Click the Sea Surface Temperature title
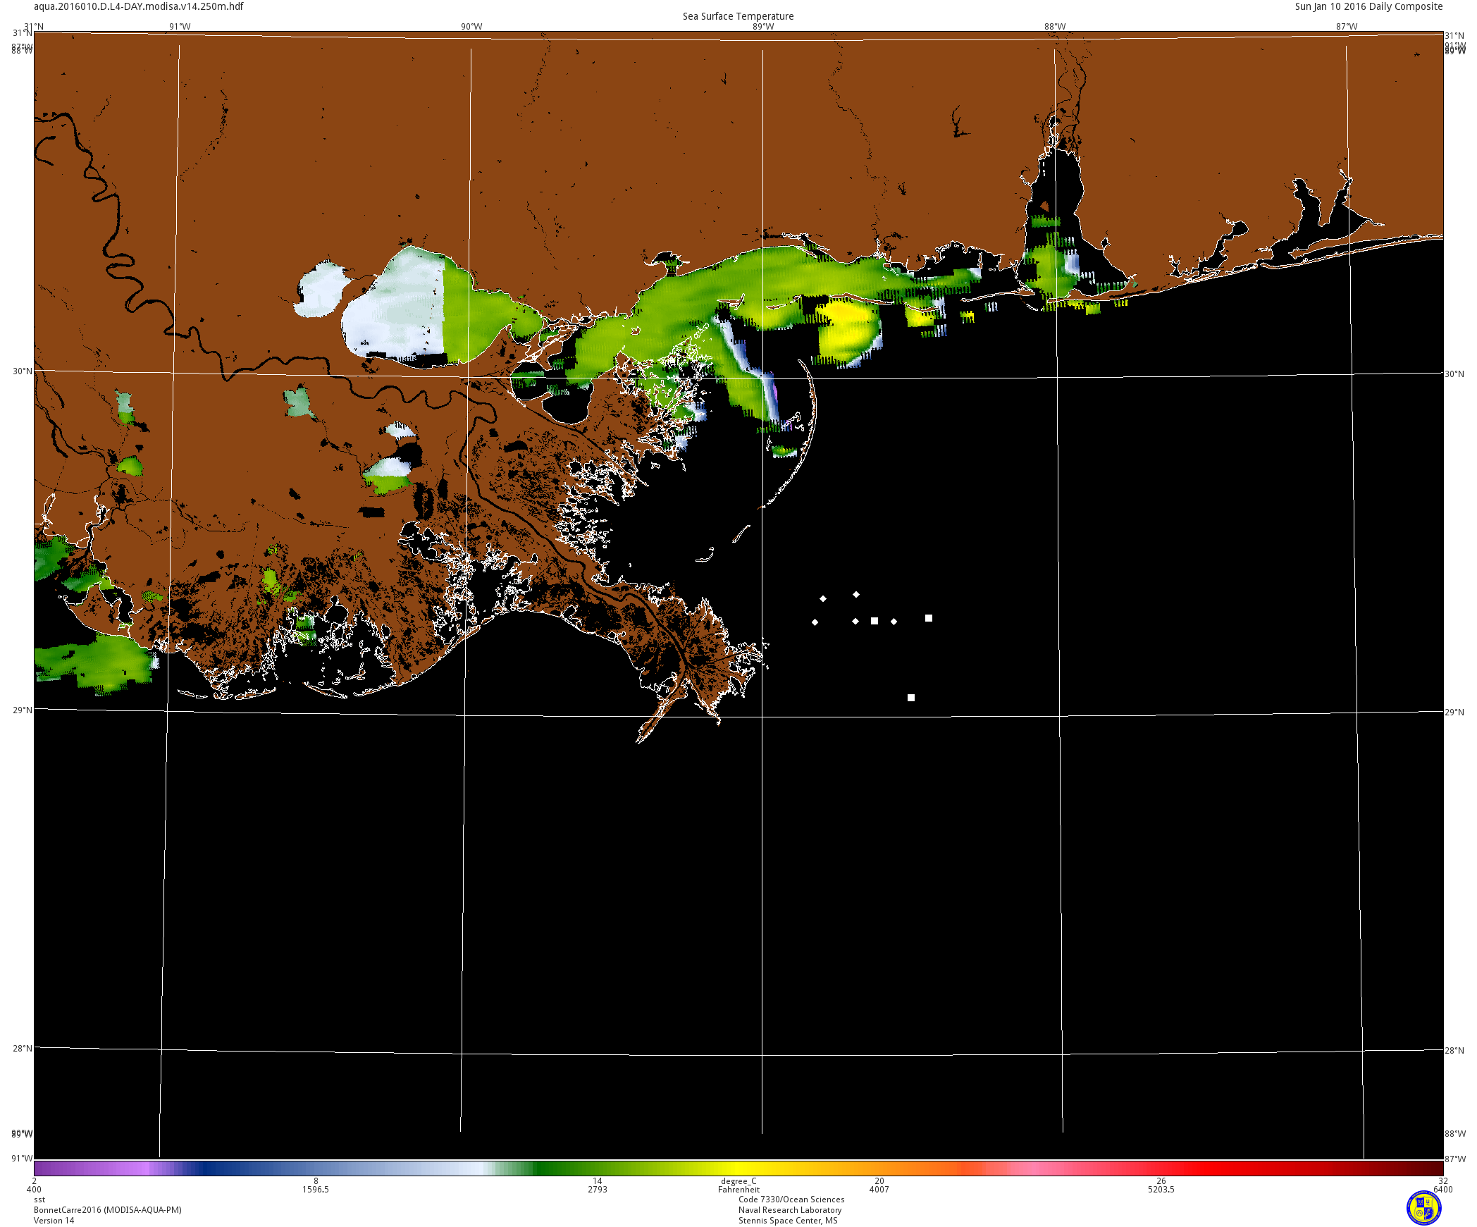1477x1227 pixels. pyautogui.click(x=738, y=16)
